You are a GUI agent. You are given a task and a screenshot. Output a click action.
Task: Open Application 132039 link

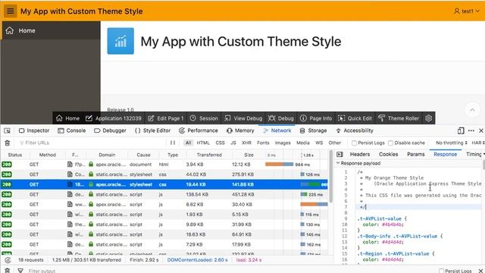click(x=113, y=118)
